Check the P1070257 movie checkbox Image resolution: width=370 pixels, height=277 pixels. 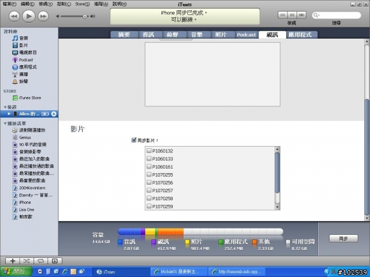point(149,190)
